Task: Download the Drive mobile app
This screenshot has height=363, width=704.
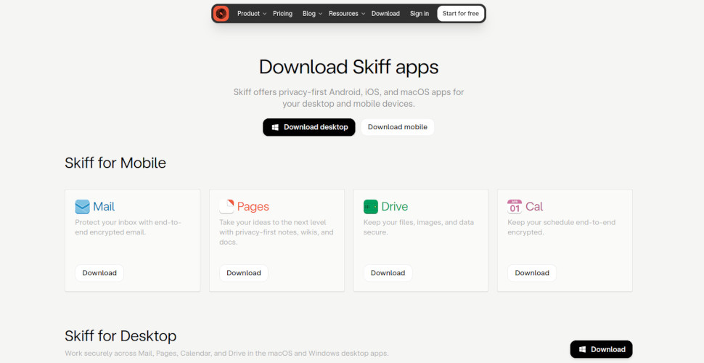Action: pos(388,273)
